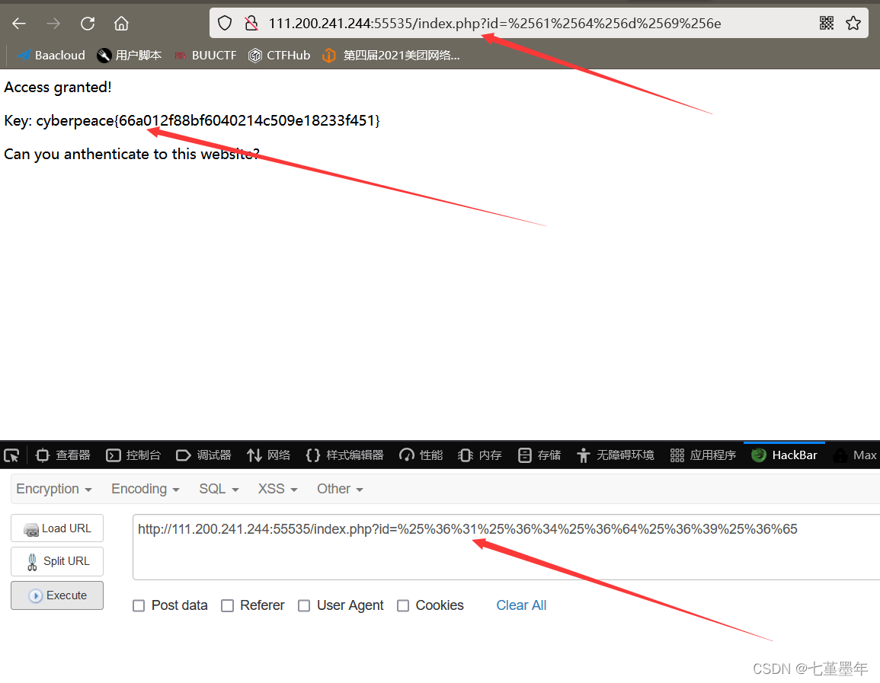Expand the Other dropdown menu
880x683 pixels.
point(340,489)
